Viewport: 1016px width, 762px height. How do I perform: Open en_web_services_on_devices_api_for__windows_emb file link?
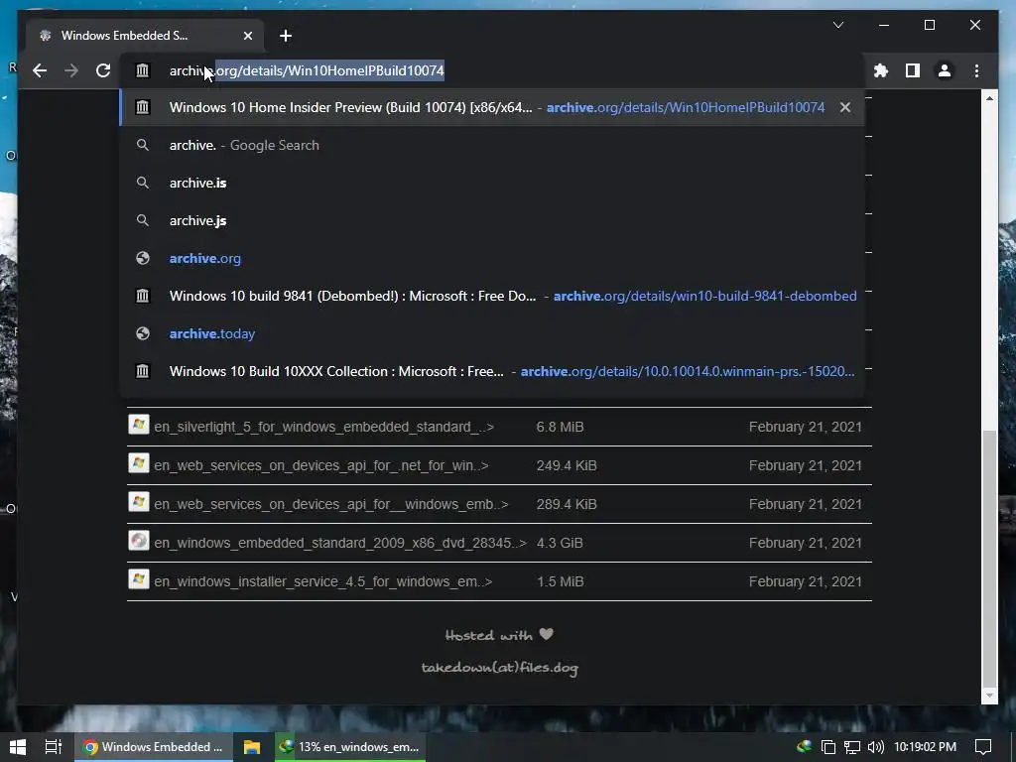tap(331, 504)
